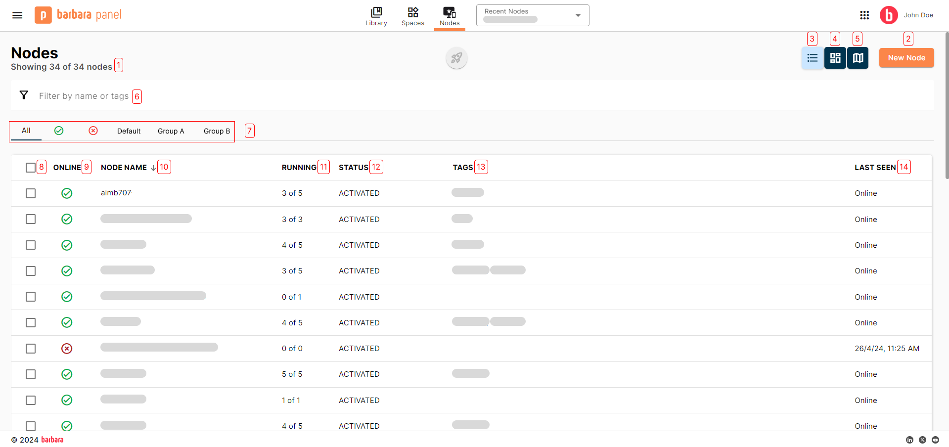
Task: Switch to the Group A tab
Action: 171,131
